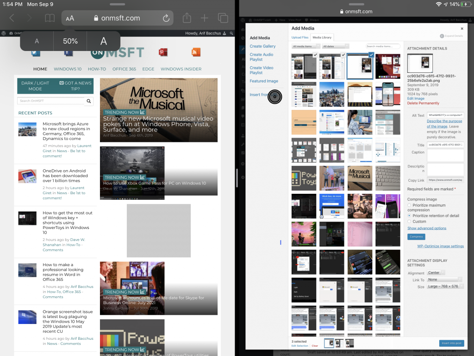The height and width of the screenshot is (356, 474).
Task: Uncheck the third selected media thumbnail
Action: click(371, 55)
